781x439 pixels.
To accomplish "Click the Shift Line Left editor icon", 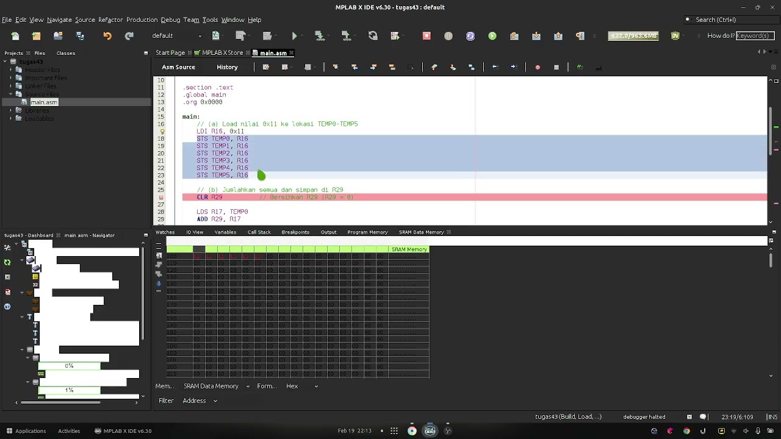I will pos(495,67).
